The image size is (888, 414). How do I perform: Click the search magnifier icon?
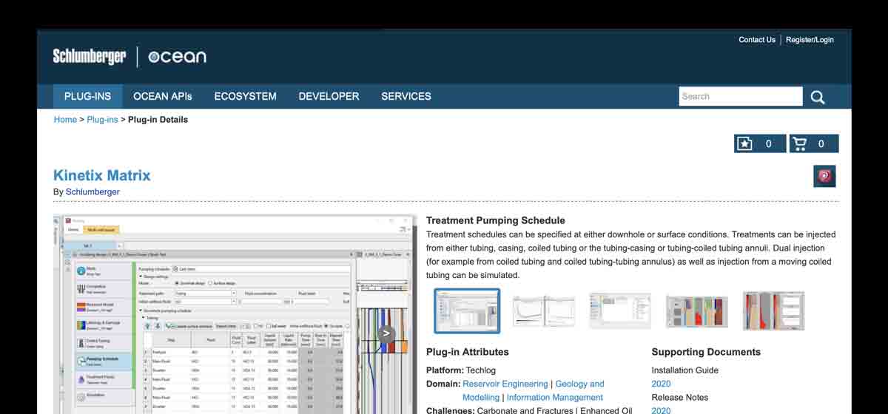coord(818,97)
